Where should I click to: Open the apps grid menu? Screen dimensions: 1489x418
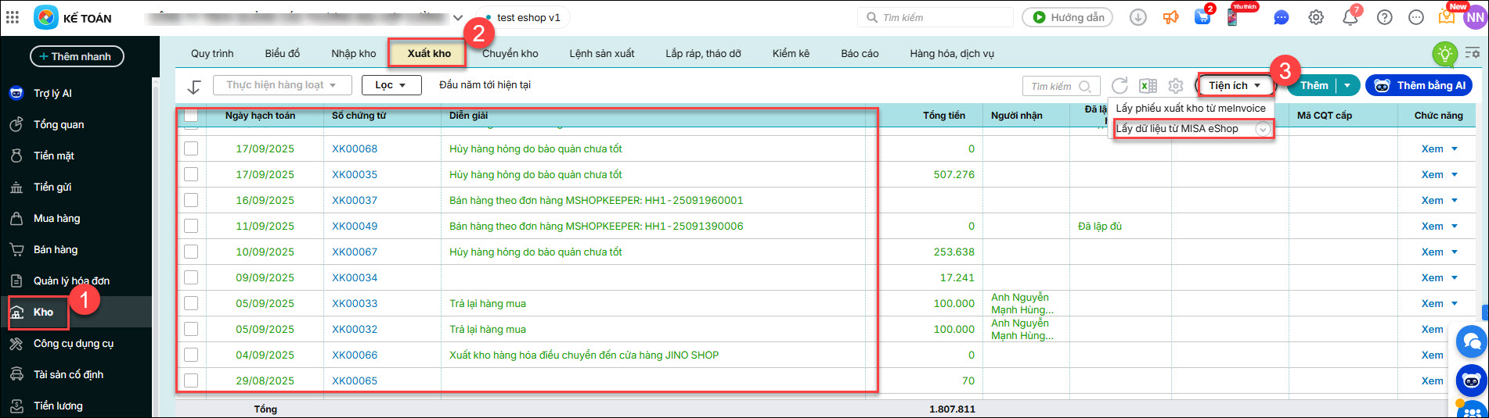pos(13,17)
